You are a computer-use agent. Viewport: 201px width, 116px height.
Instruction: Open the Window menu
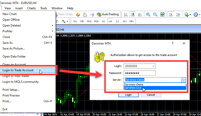[57, 8]
